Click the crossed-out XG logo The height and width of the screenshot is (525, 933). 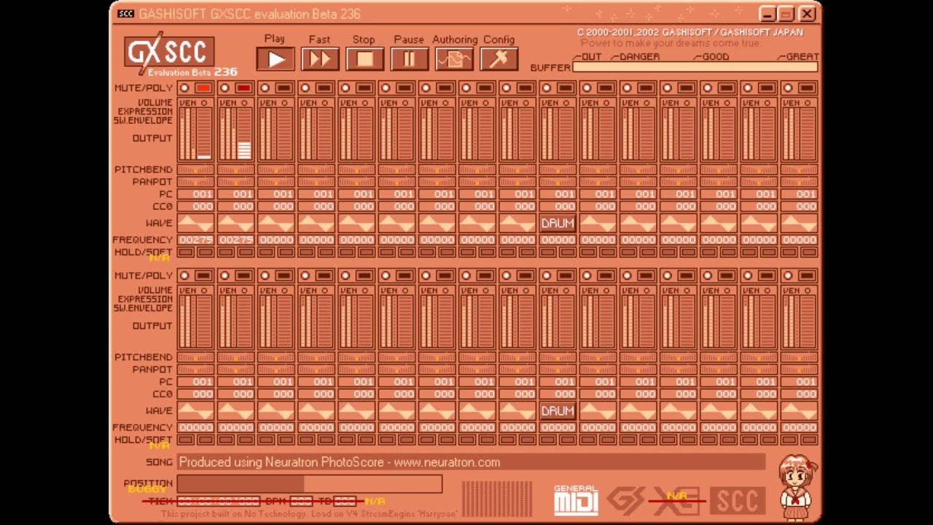click(676, 500)
